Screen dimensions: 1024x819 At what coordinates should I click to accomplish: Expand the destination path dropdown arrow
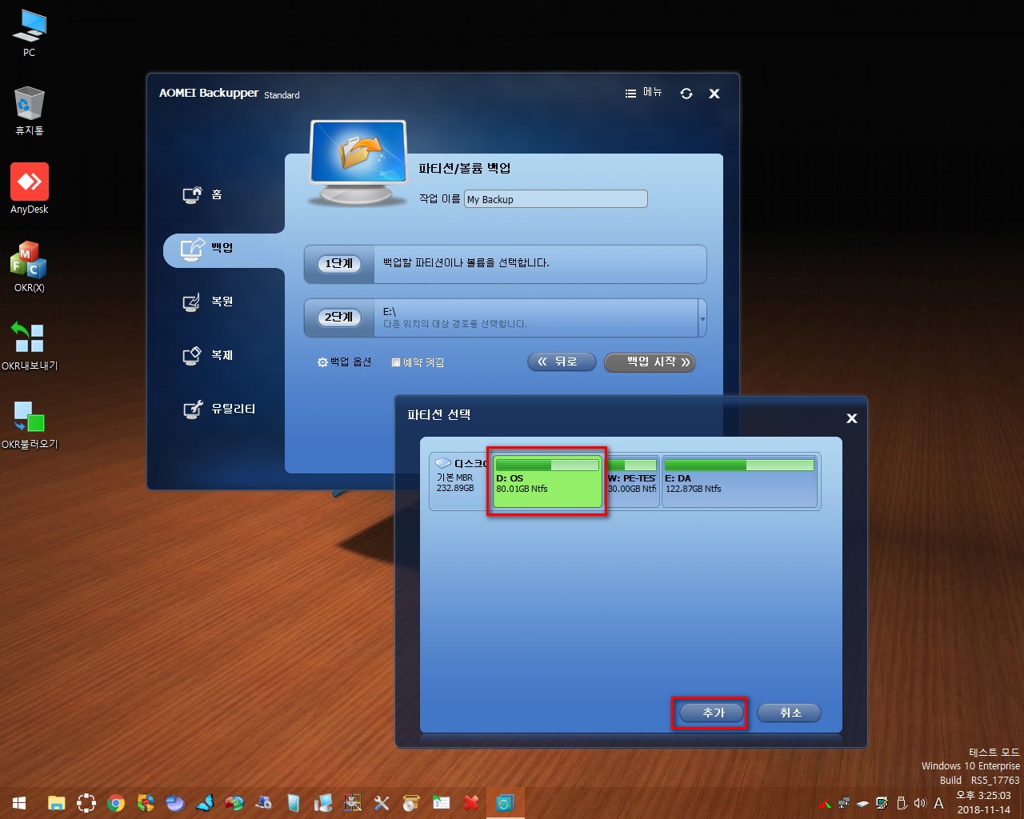(x=702, y=318)
